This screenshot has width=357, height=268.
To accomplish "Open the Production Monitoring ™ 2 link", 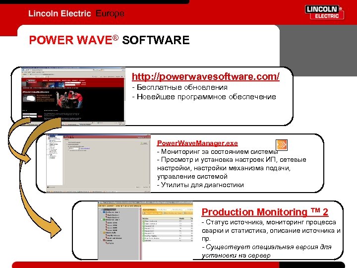I will point(265,212).
